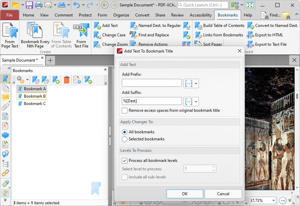
Task: Click the Find... button
Action: 271,15
